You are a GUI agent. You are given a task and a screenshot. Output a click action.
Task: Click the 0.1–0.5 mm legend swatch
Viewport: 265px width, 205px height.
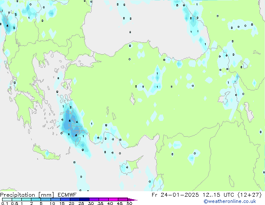[x=7, y=200]
